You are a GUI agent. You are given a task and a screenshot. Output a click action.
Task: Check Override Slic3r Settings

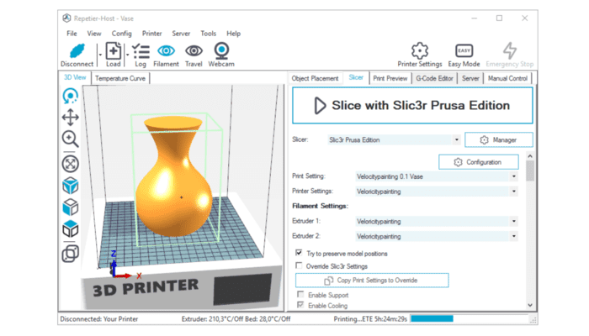click(299, 265)
